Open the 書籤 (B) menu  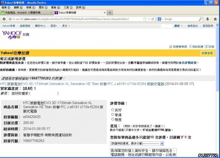tap(56, 8)
